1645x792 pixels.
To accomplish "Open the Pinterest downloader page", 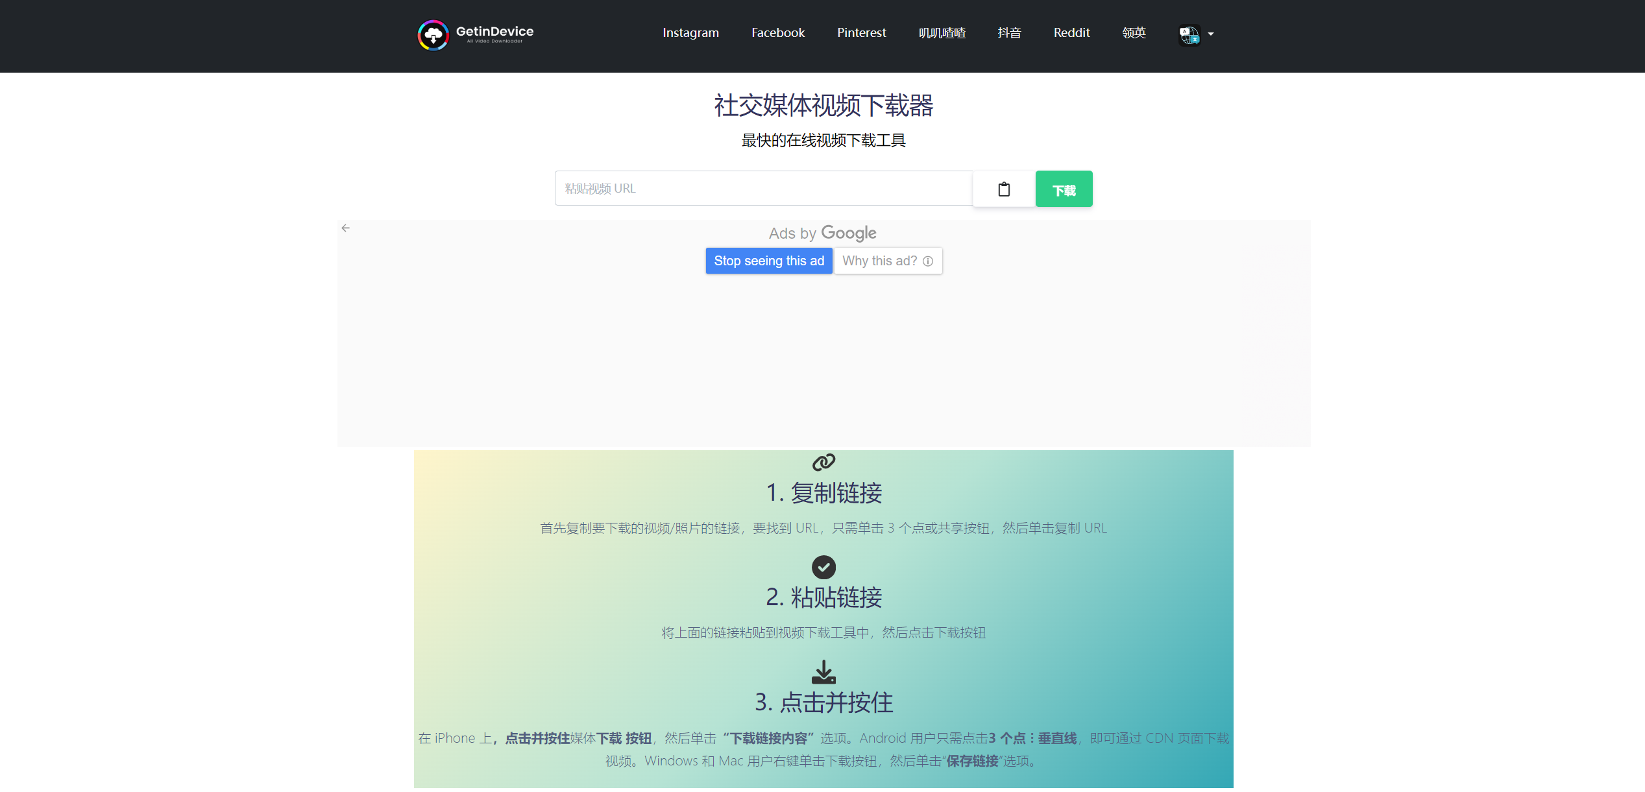I will click(x=861, y=33).
